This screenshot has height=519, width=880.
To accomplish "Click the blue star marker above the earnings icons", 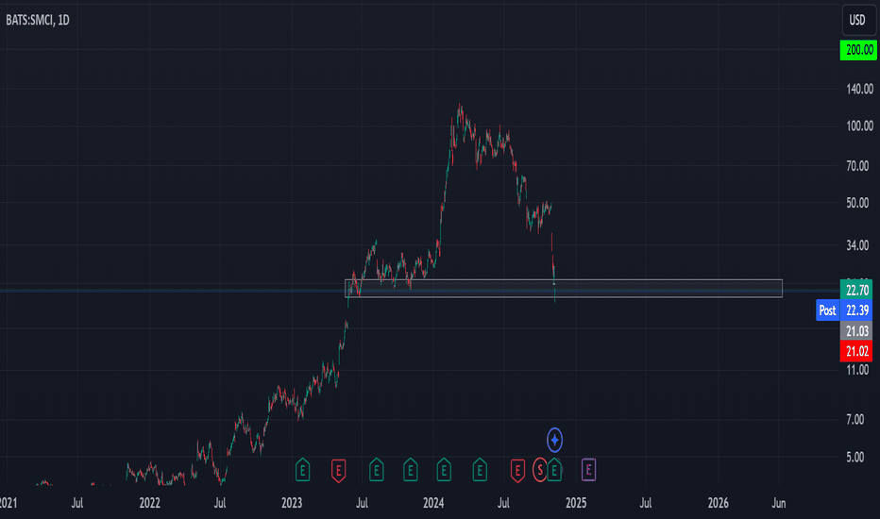I will coord(554,441).
